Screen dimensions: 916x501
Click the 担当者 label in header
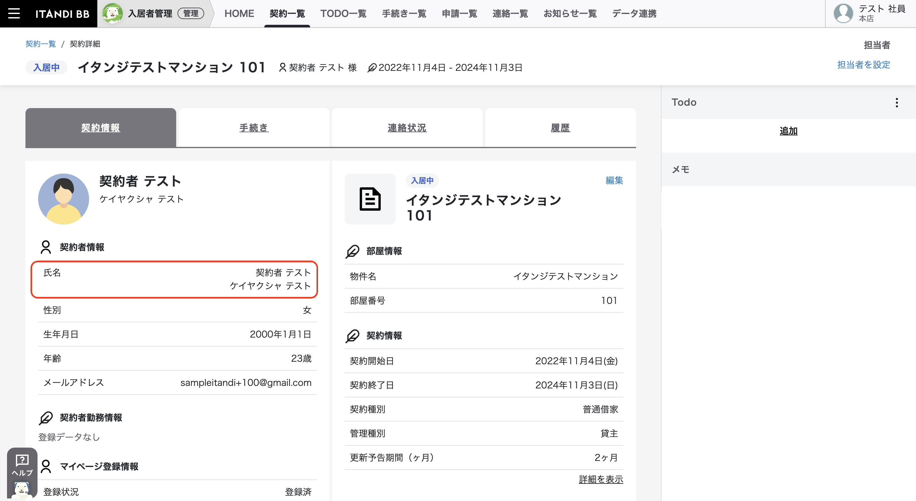(877, 45)
